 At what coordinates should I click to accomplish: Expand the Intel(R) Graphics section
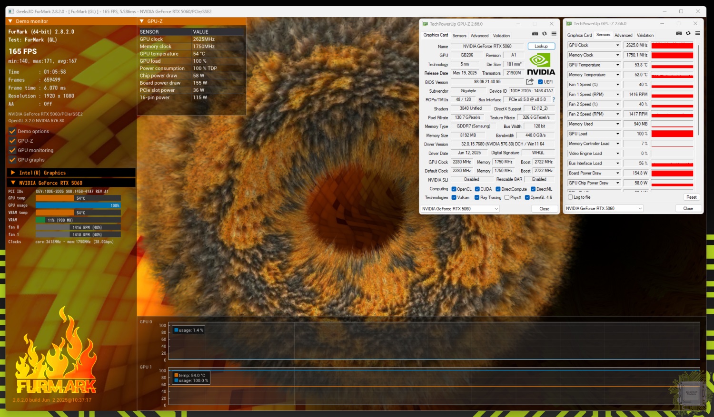(12, 173)
